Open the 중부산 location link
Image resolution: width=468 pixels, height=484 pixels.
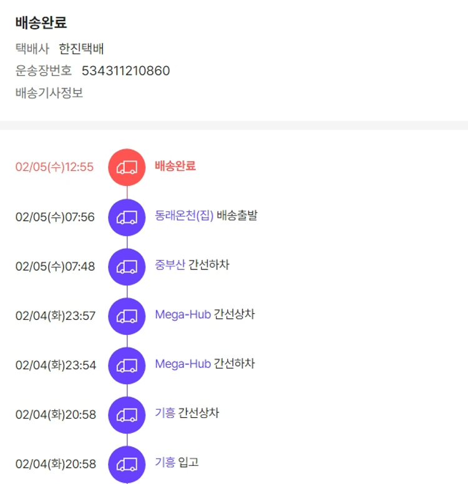[x=170, y=265]
